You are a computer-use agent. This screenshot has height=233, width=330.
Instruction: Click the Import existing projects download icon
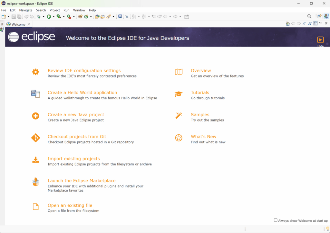35,160
